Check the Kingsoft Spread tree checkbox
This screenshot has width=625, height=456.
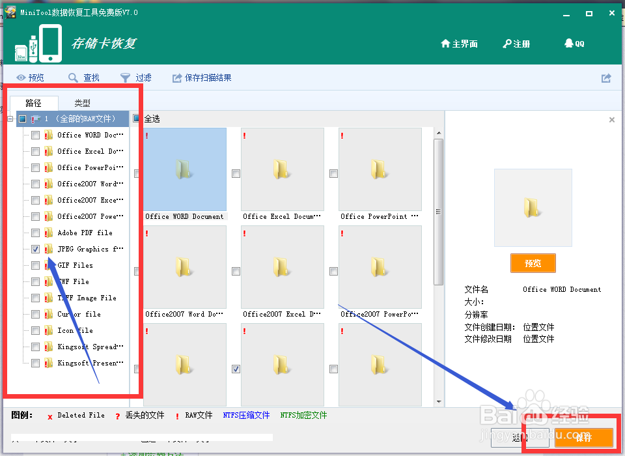click(x=35, y=347)
